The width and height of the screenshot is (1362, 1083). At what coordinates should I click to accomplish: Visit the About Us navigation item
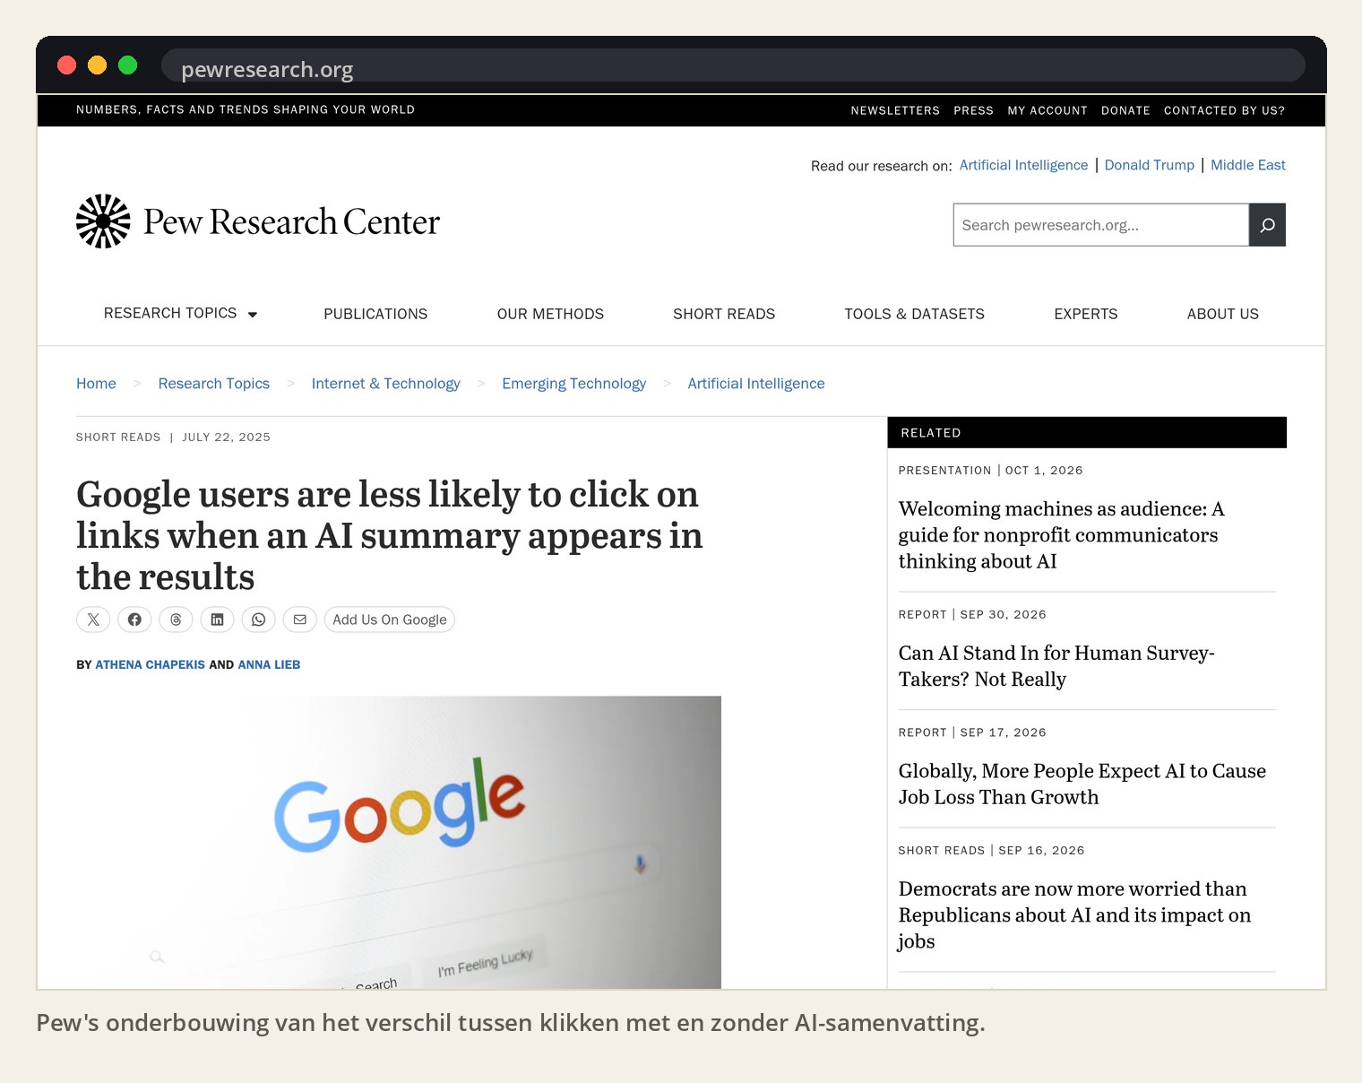point(1223,314)
